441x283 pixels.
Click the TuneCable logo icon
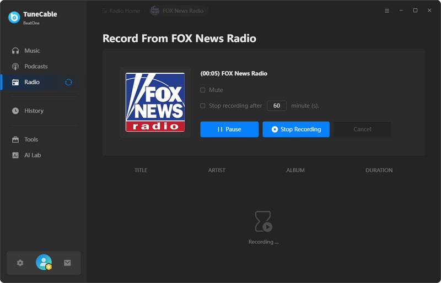pos(14,17)
